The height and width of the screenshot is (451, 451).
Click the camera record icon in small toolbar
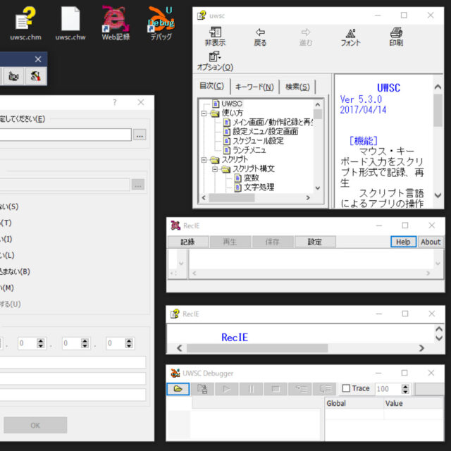click(13, 76)
